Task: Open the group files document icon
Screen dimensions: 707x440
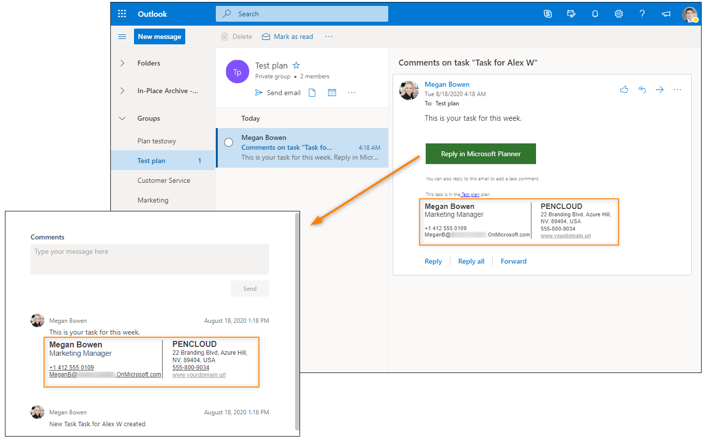Action: pos(312,92)
